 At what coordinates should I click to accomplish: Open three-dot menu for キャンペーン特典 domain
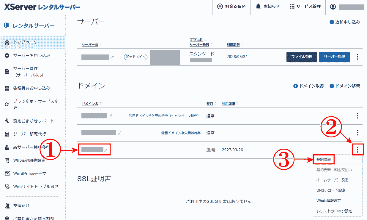(357, 116)
